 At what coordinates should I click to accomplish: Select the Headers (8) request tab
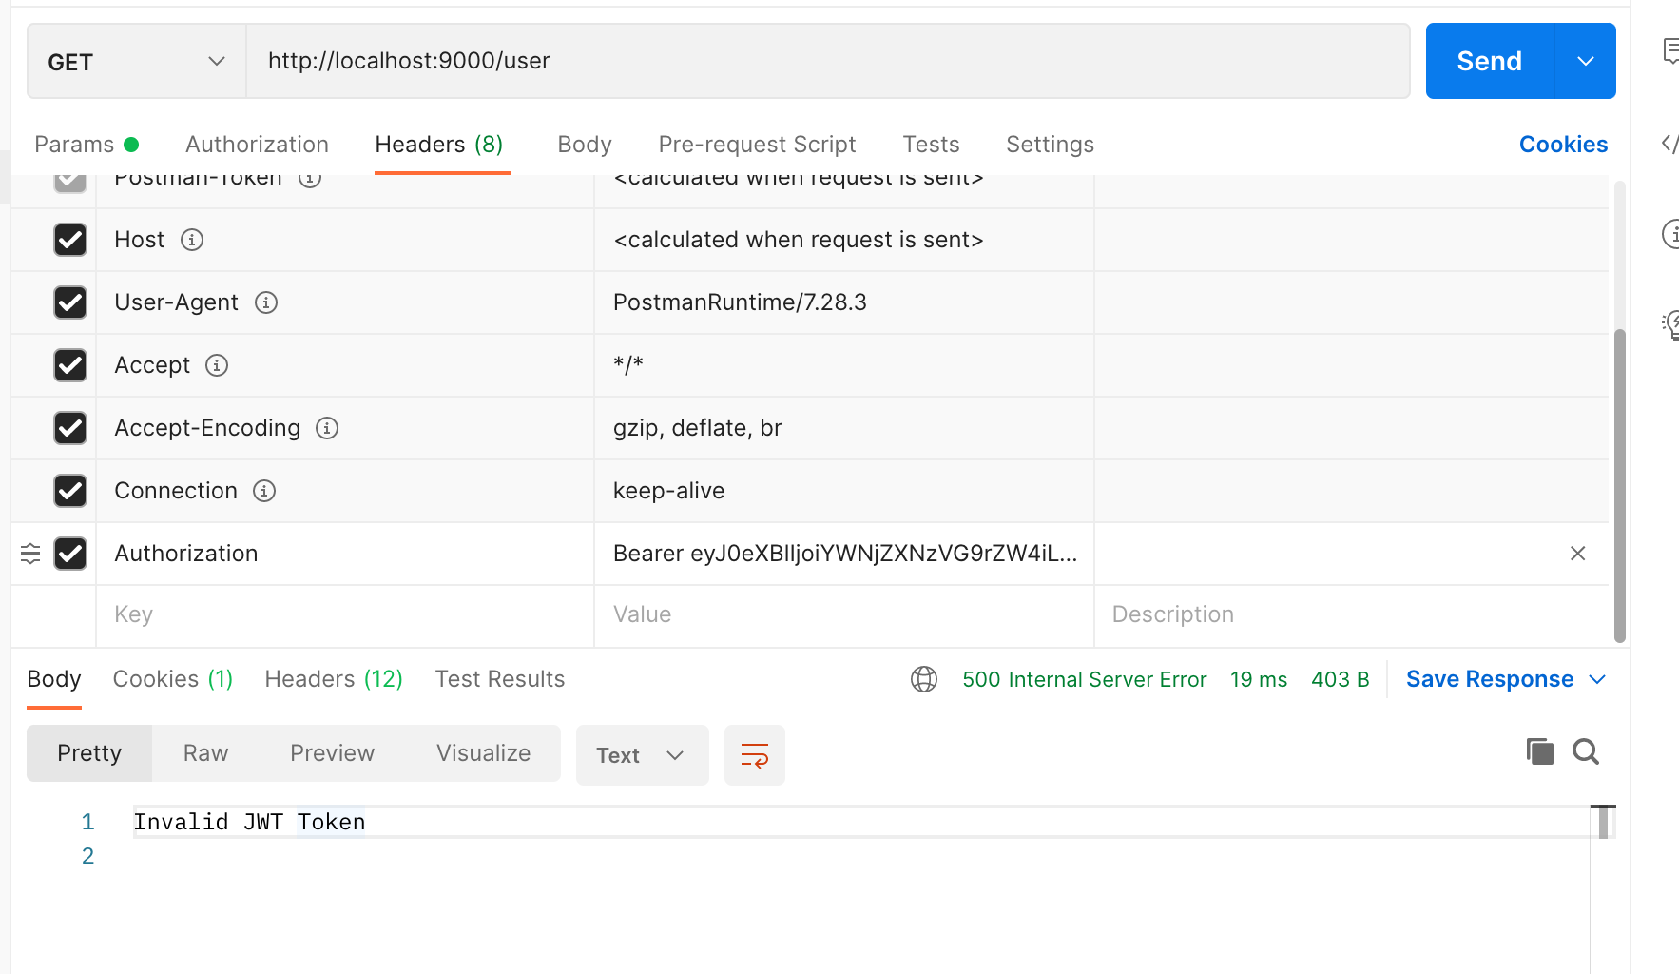(439, 145)
